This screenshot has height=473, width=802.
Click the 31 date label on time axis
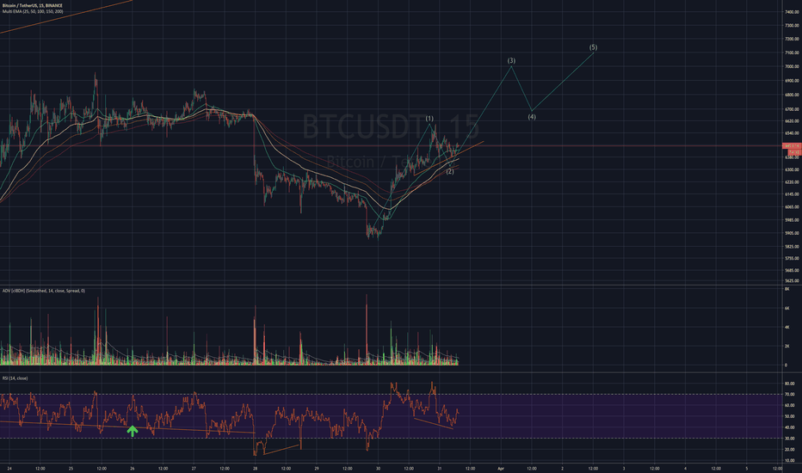point(440,469)
